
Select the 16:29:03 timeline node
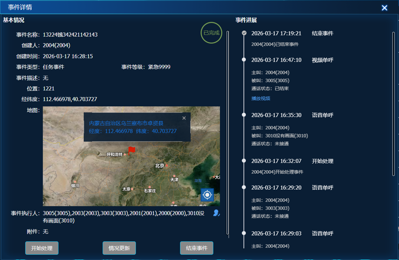[x=244, y=233]
